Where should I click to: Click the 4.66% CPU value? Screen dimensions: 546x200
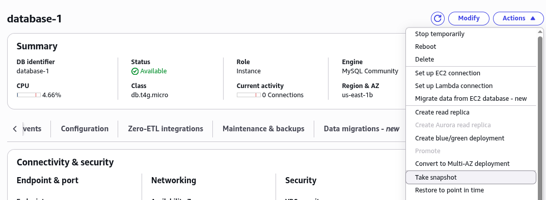[x=51, y=95]
